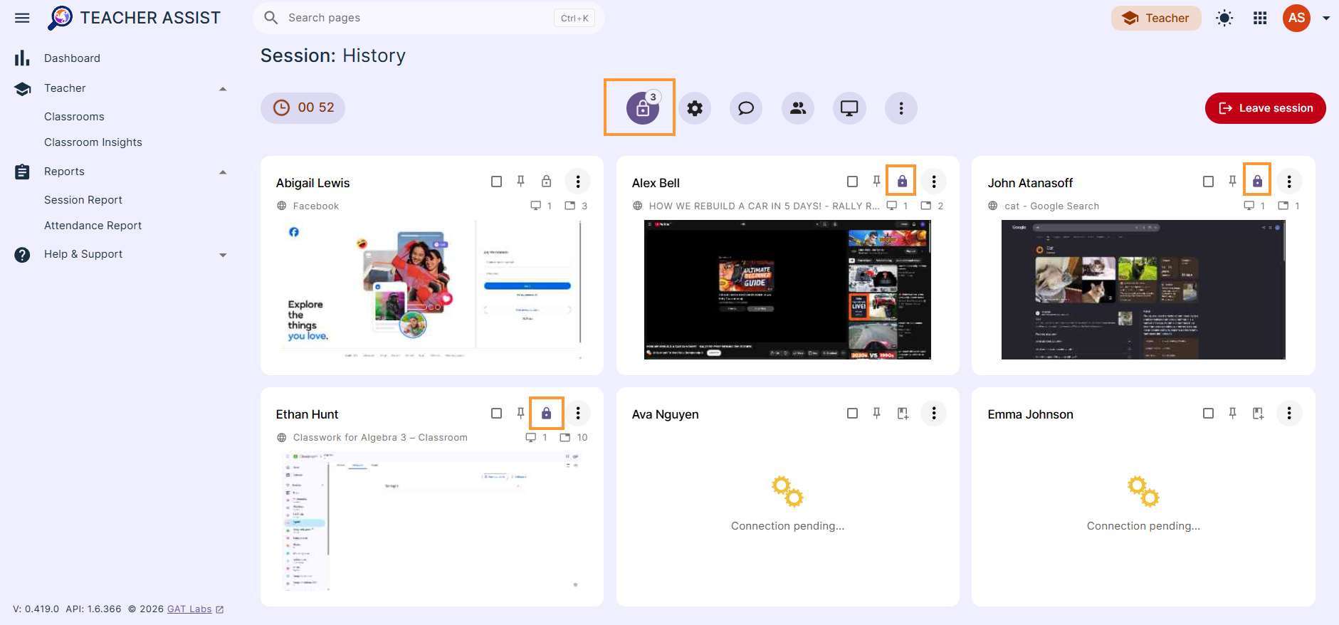Click Ethan Hunt tabs count icon

click(565, 437)
